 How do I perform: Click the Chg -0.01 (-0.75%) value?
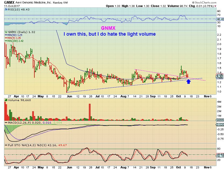tap(201, 6)
